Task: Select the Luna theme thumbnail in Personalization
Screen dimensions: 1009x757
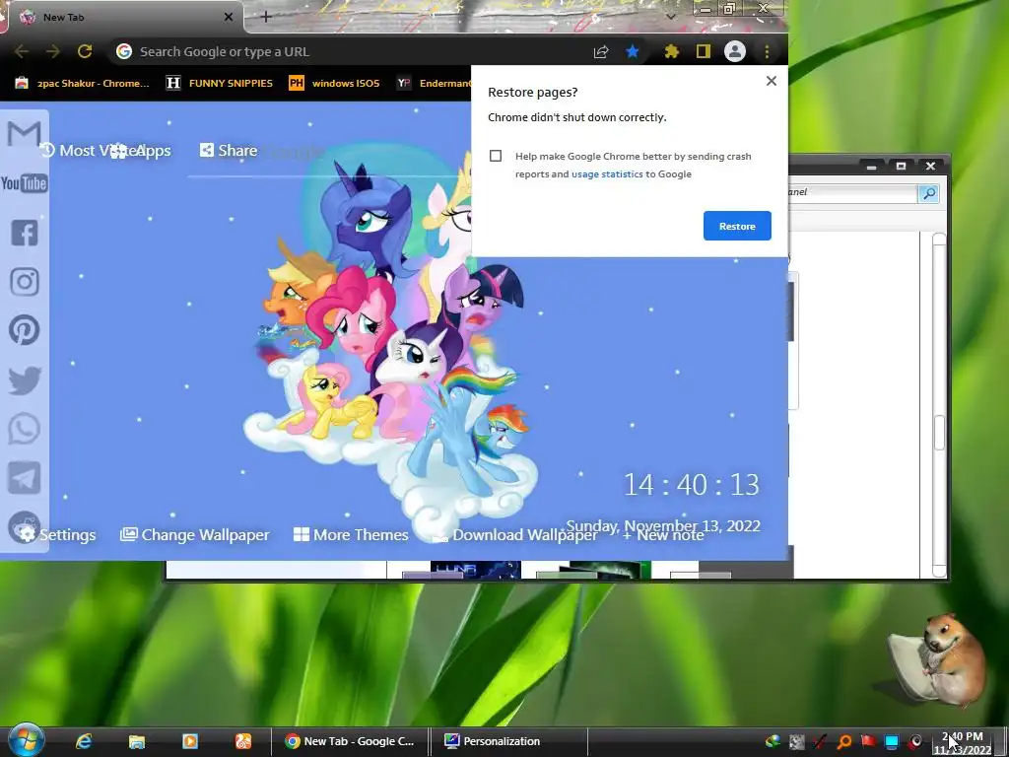Action: pyautogui.click(x=475, y=570)
